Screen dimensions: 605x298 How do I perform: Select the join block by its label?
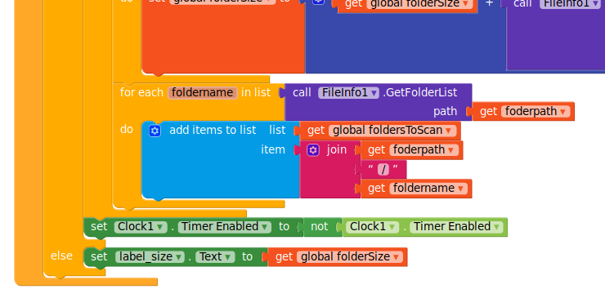337,149
